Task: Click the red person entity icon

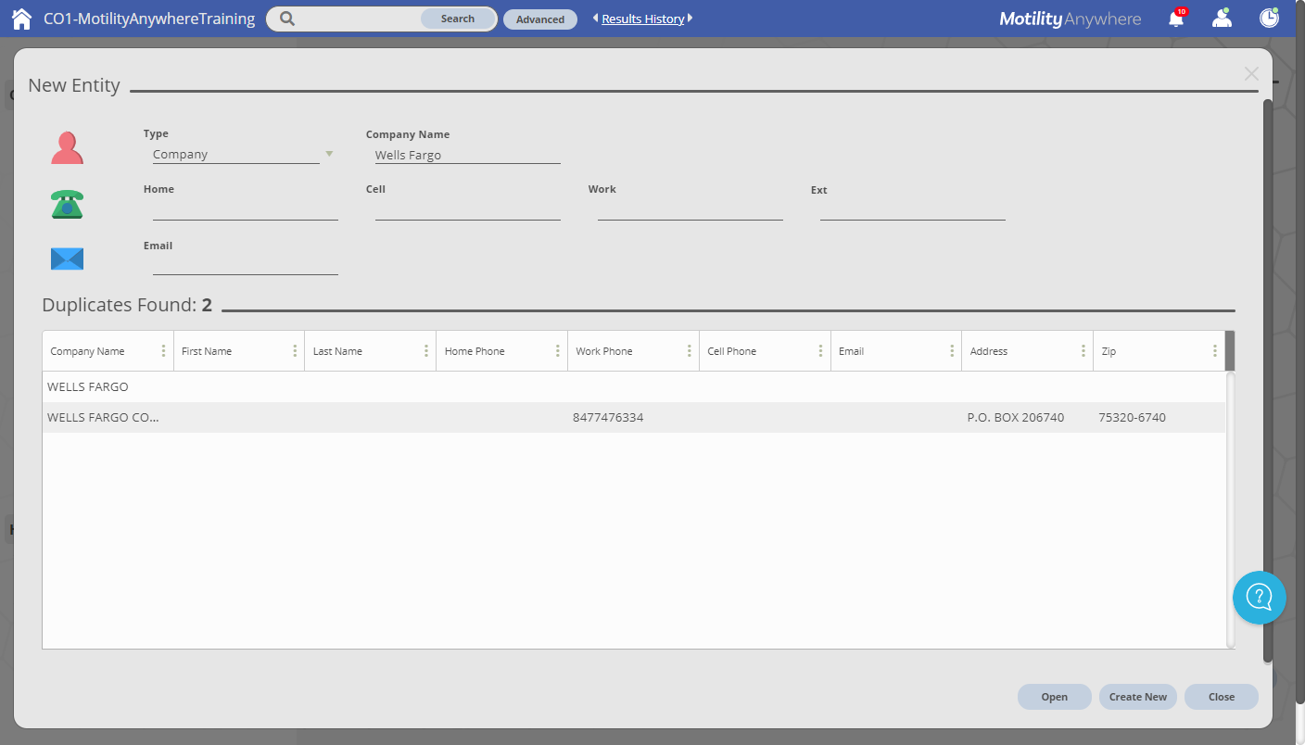Action: click(x=67, y=148)
